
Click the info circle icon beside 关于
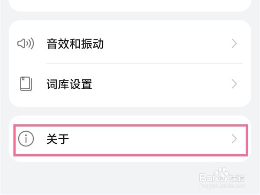pos(26,139)
